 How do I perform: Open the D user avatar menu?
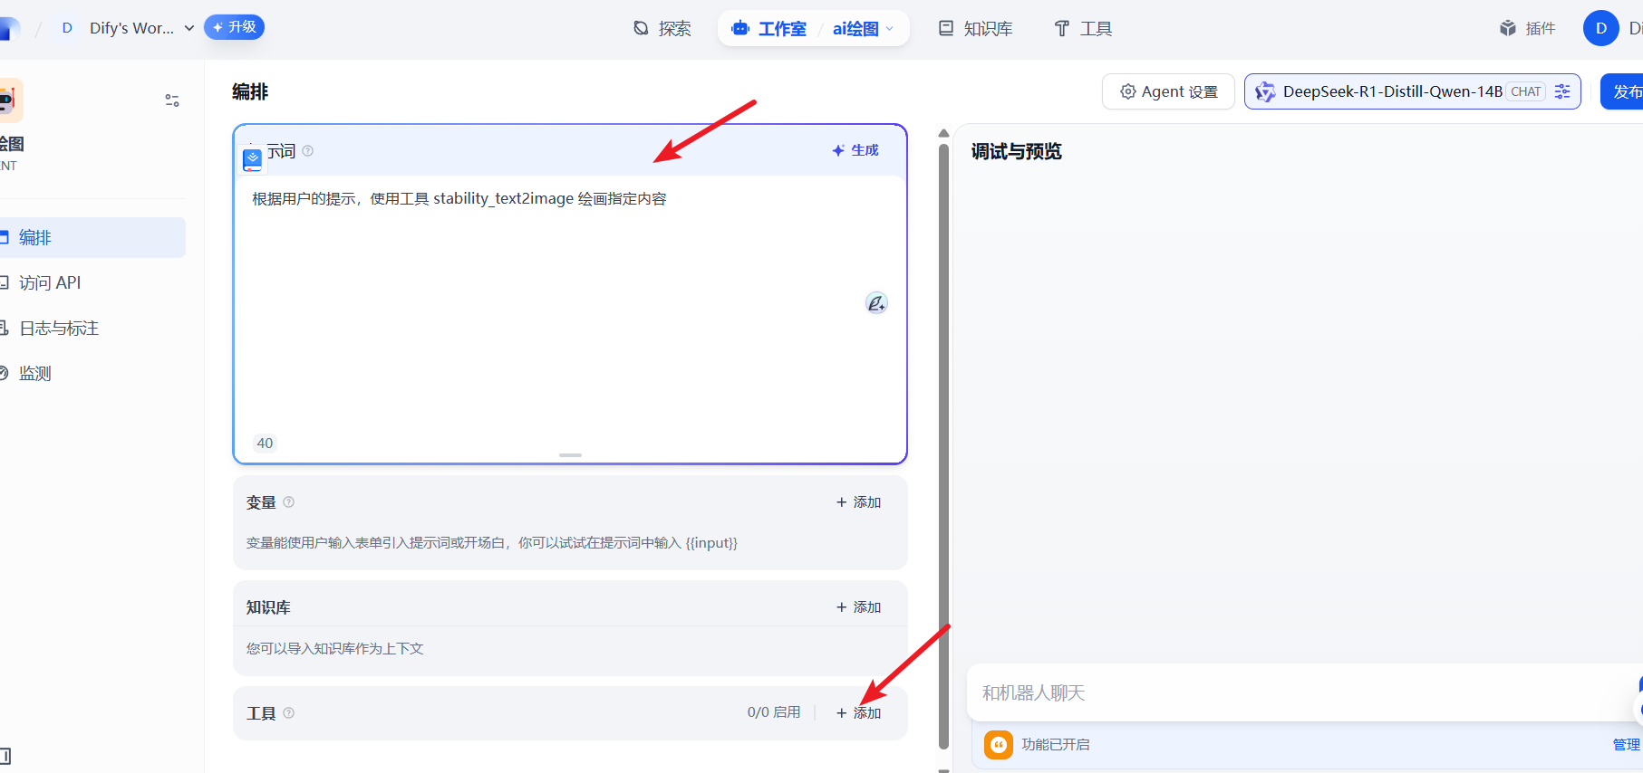pos(1600,28)
